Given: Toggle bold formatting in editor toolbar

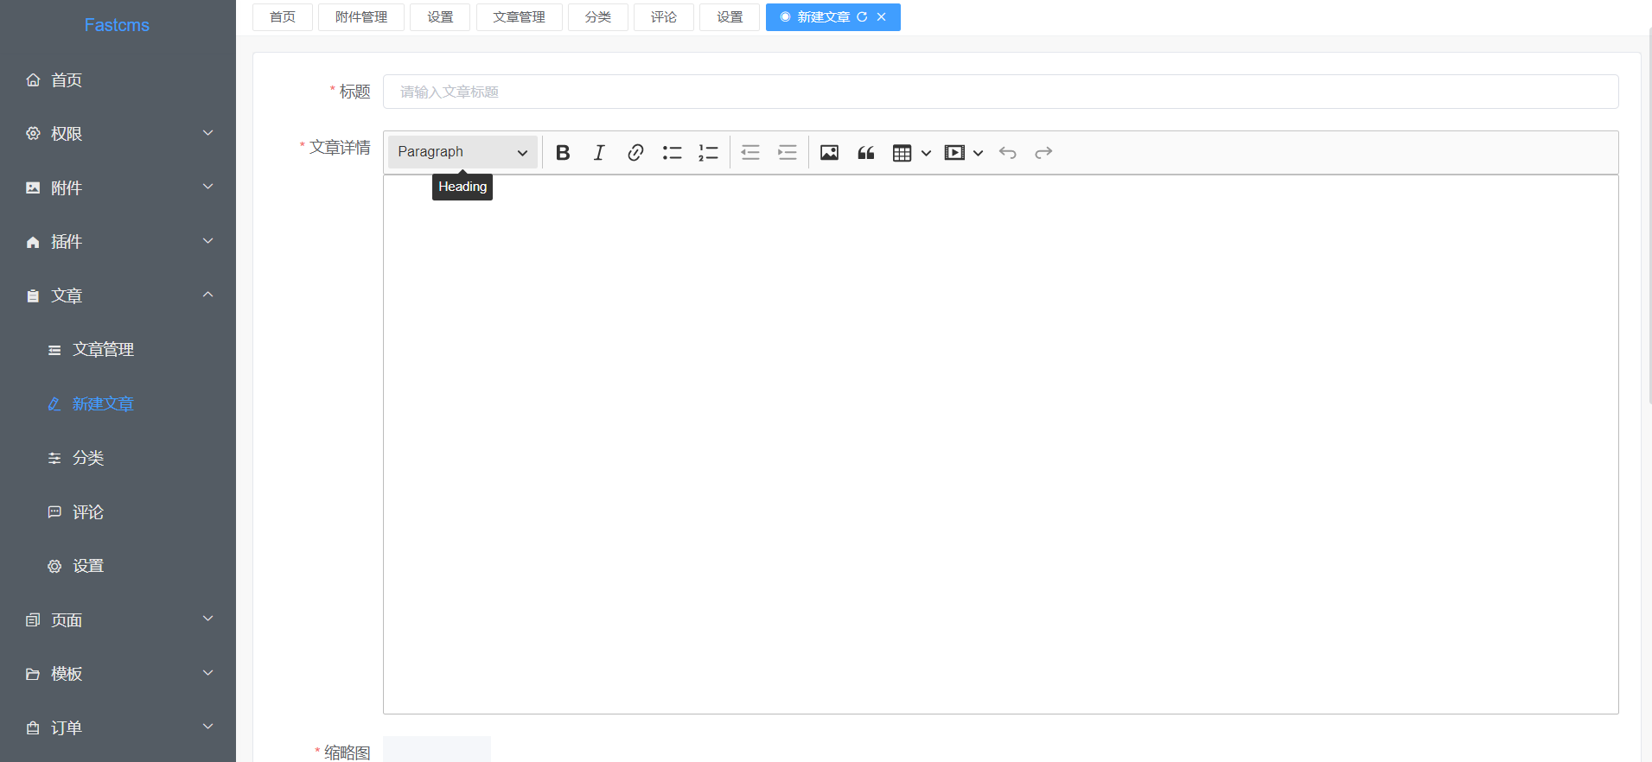Looking at the screenshot, I should pyautogui.click(x=563, y=153).
